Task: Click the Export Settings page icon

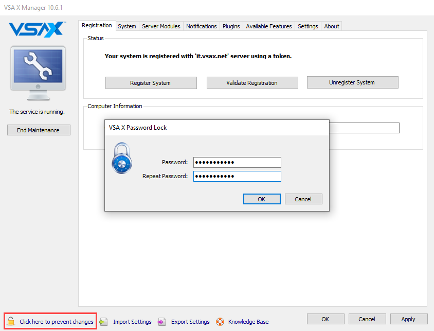Action: click(161, 322)
